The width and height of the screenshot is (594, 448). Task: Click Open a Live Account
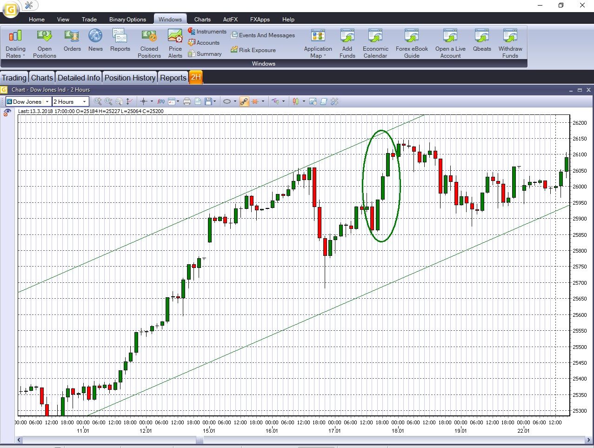(x=450, y=43)
